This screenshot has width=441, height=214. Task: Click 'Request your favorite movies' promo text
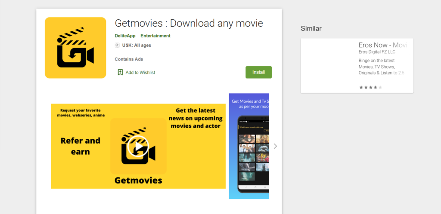(x=81, y=113)
